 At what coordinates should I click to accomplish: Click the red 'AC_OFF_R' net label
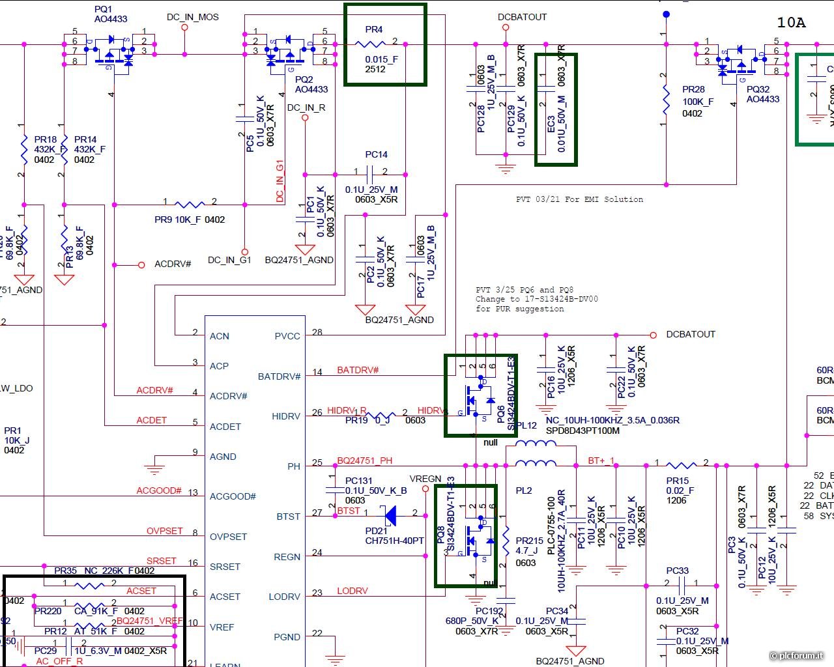[x=59, y=661]
